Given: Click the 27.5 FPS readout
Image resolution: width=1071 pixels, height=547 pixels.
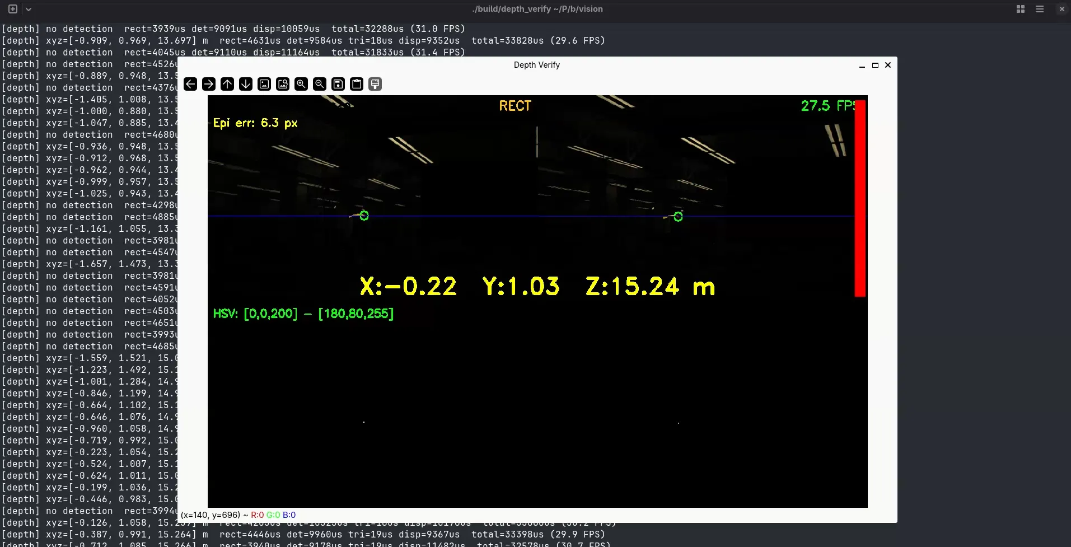Looking at the screenshot, I should point(828,106).
